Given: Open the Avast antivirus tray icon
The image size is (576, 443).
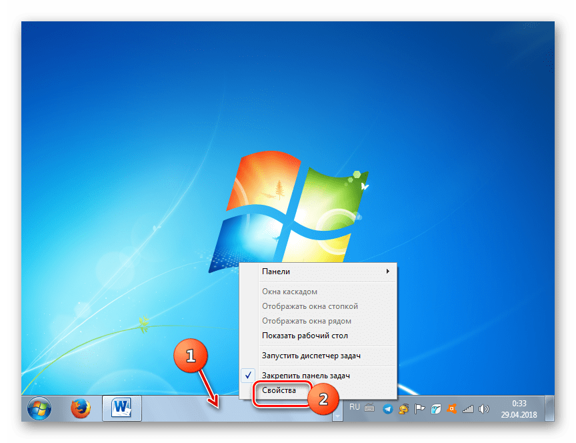Looking at the screenshot, I should 451,409.
